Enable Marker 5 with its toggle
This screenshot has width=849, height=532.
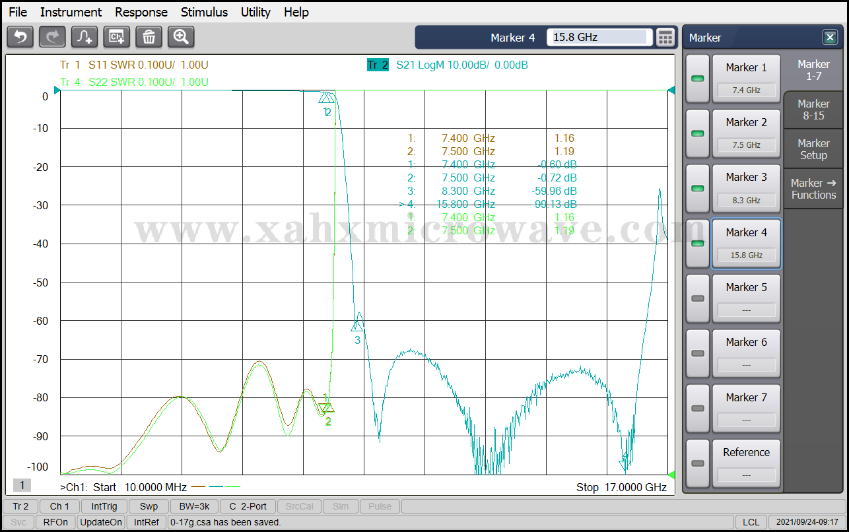(697, 298)
